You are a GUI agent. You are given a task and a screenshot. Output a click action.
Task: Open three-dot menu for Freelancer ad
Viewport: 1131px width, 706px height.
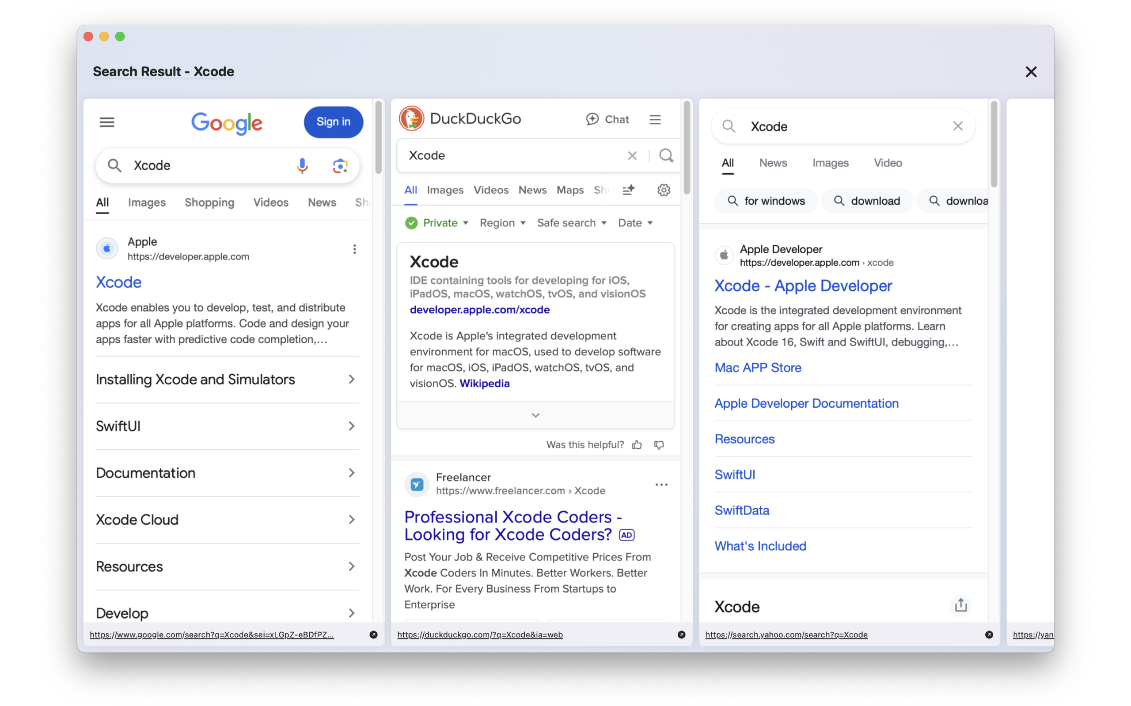pyautogui.click(x=661, y=484)
